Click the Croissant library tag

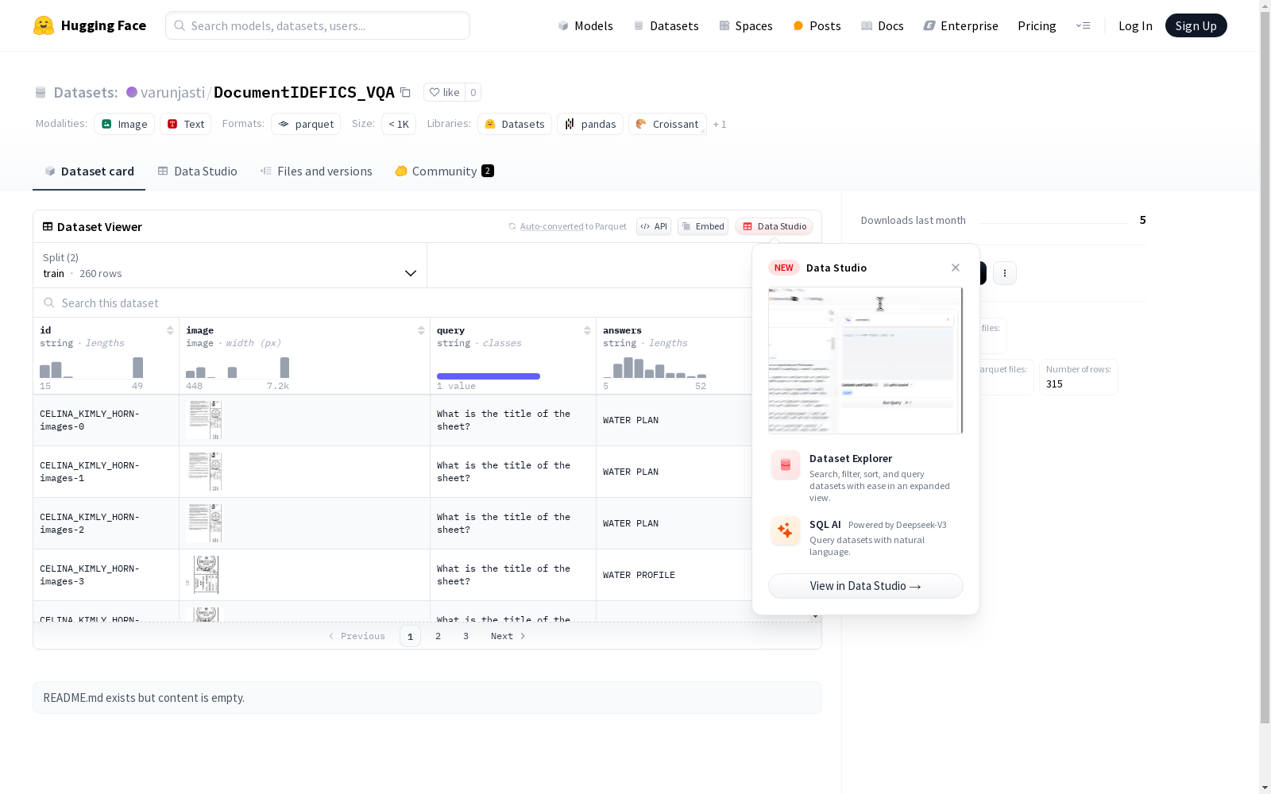667,124
